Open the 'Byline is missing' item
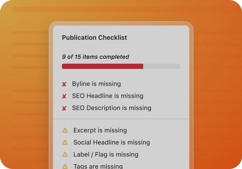Screen dimensions: 242x169 (96, 84)
